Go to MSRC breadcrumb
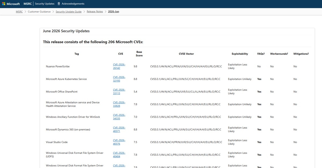This screenshot has width=322, height=168. (19, 12)
